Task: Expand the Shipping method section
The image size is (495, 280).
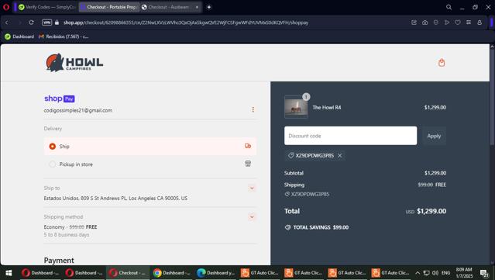Action: [252, 217]
